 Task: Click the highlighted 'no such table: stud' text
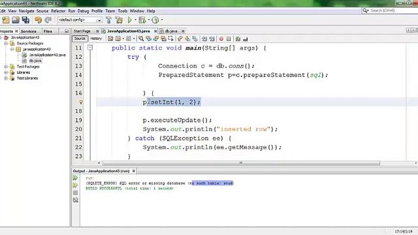(x=213, y=183)
